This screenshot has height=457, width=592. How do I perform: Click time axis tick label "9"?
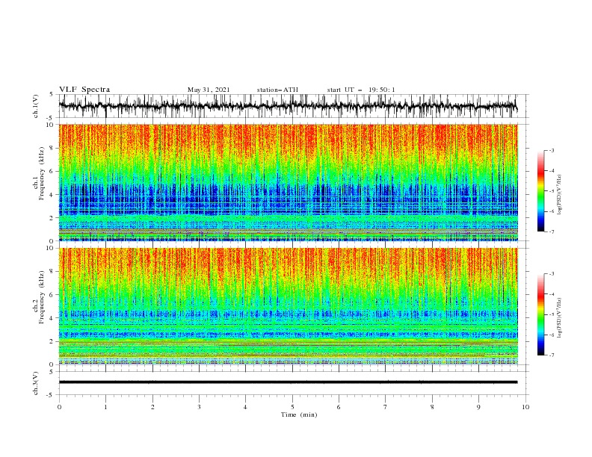[x=478, y=407]
